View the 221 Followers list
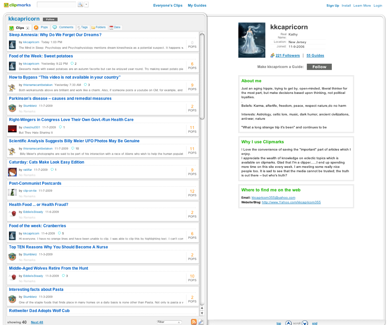The image size is (388, 325). [x=288, y=56]
